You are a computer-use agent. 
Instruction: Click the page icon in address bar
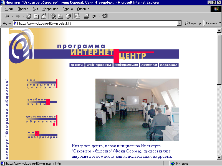[x=16, y=23]
